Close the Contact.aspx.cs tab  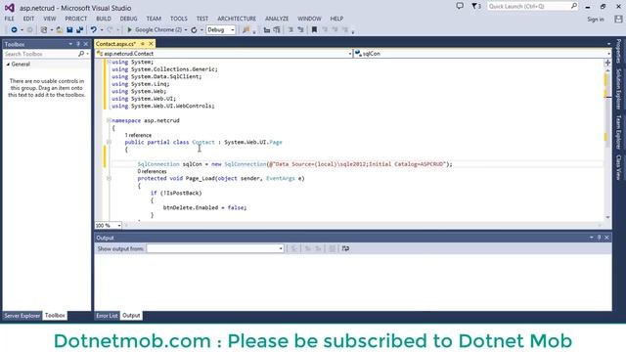point(151,43)
